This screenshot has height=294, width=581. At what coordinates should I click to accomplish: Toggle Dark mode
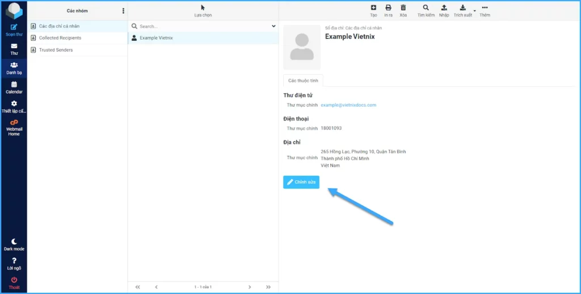click(x=14, y=244)
